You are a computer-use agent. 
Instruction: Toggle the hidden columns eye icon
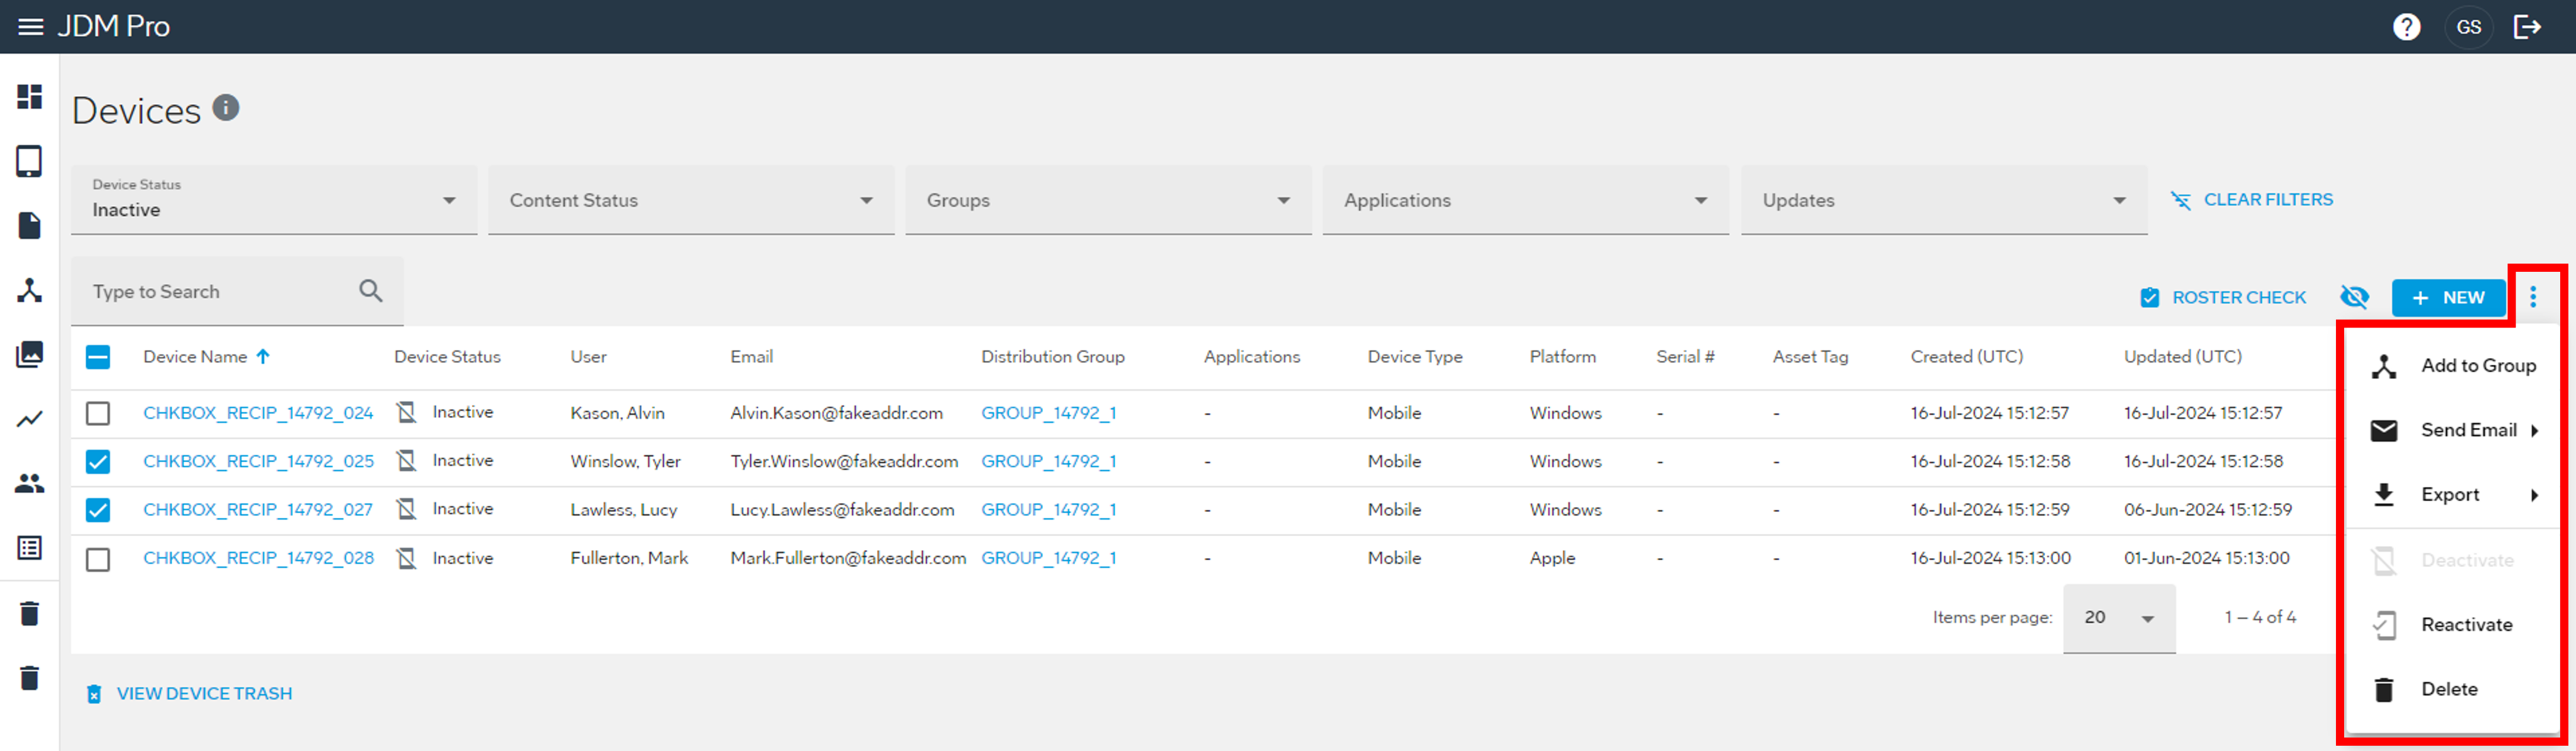pyautogui.click(x=2354, y=297)
